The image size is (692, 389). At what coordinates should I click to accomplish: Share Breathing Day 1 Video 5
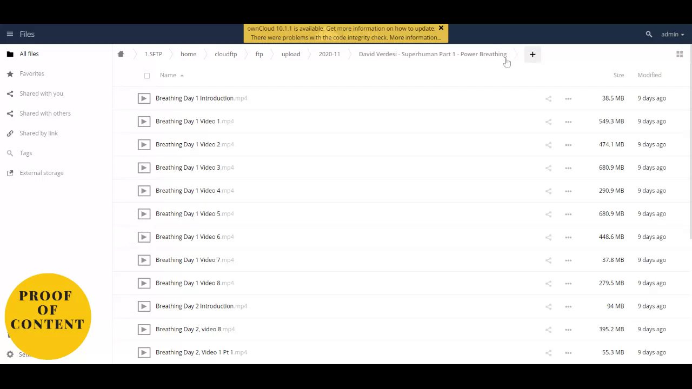point(548,214)
